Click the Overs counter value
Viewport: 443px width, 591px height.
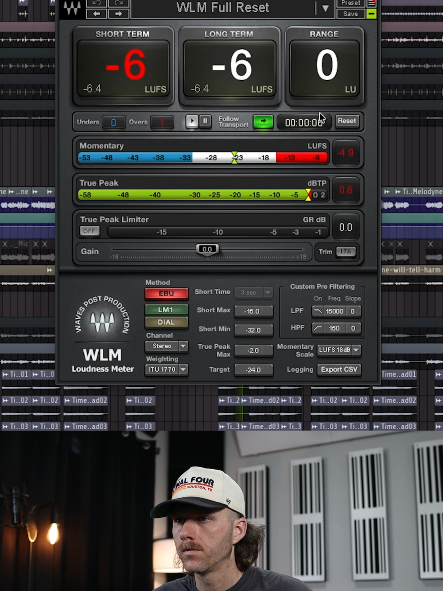point(162,122)
